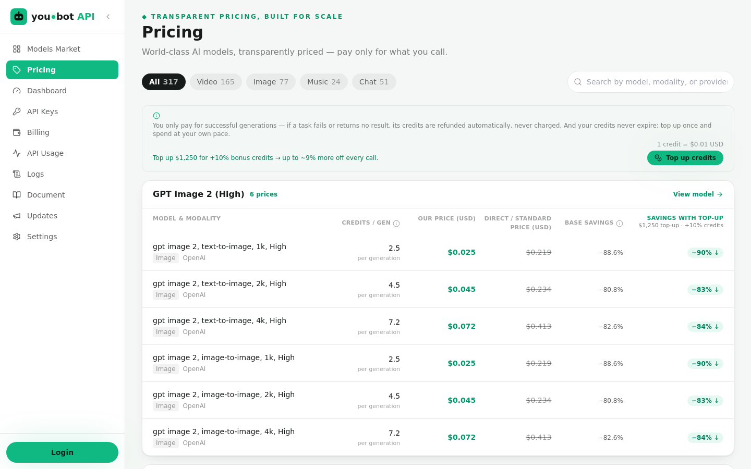The width and height of the screenshot is (751, 469).
Task: Click the you•bot robot logo icon
Action: [x=19, y=17]
